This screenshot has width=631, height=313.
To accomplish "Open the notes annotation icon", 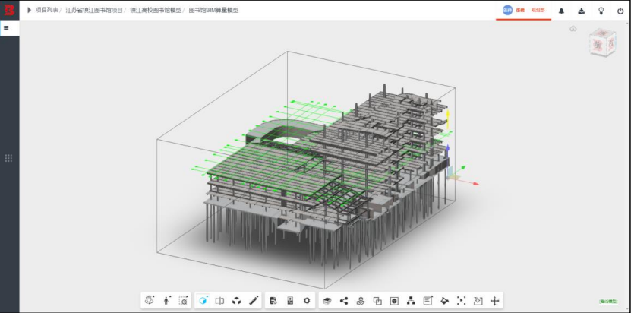I will point(428,301).
